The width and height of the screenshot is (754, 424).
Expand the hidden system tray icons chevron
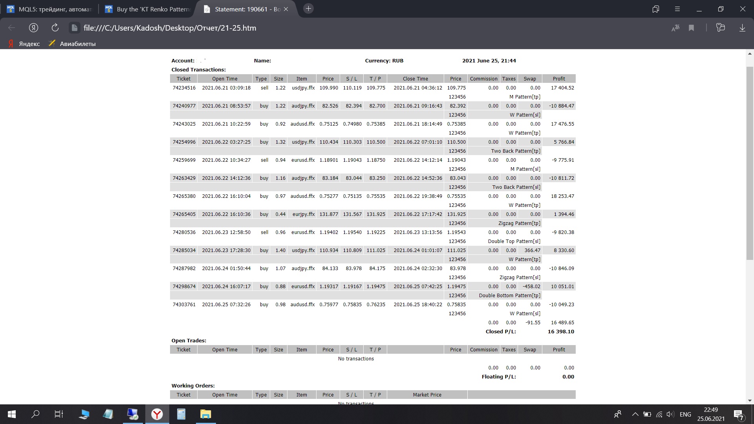(x=635, y=414)
